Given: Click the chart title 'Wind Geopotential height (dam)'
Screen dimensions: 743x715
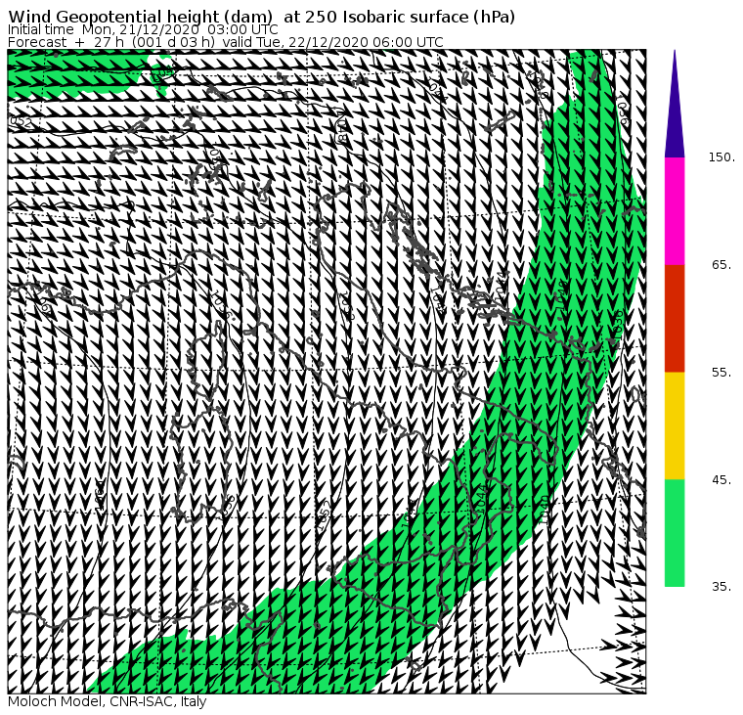Looking at the screenshot, I should coord(141,17).
